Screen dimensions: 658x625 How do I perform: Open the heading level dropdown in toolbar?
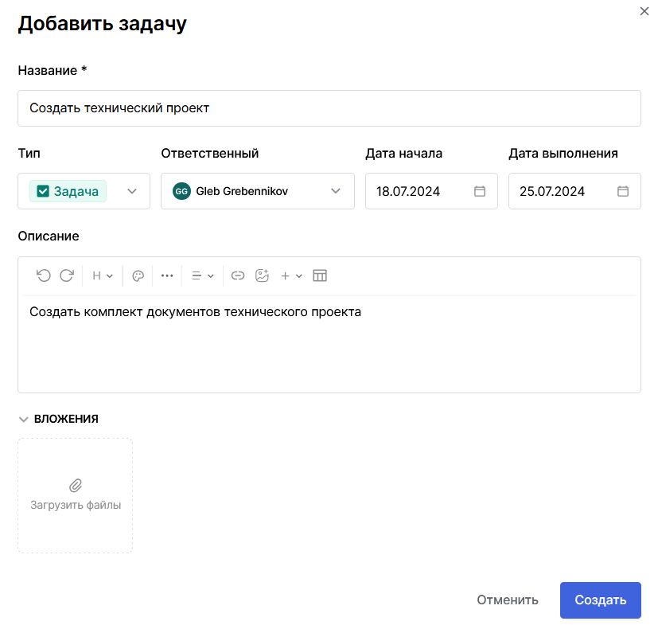click(x=102, y=275)
